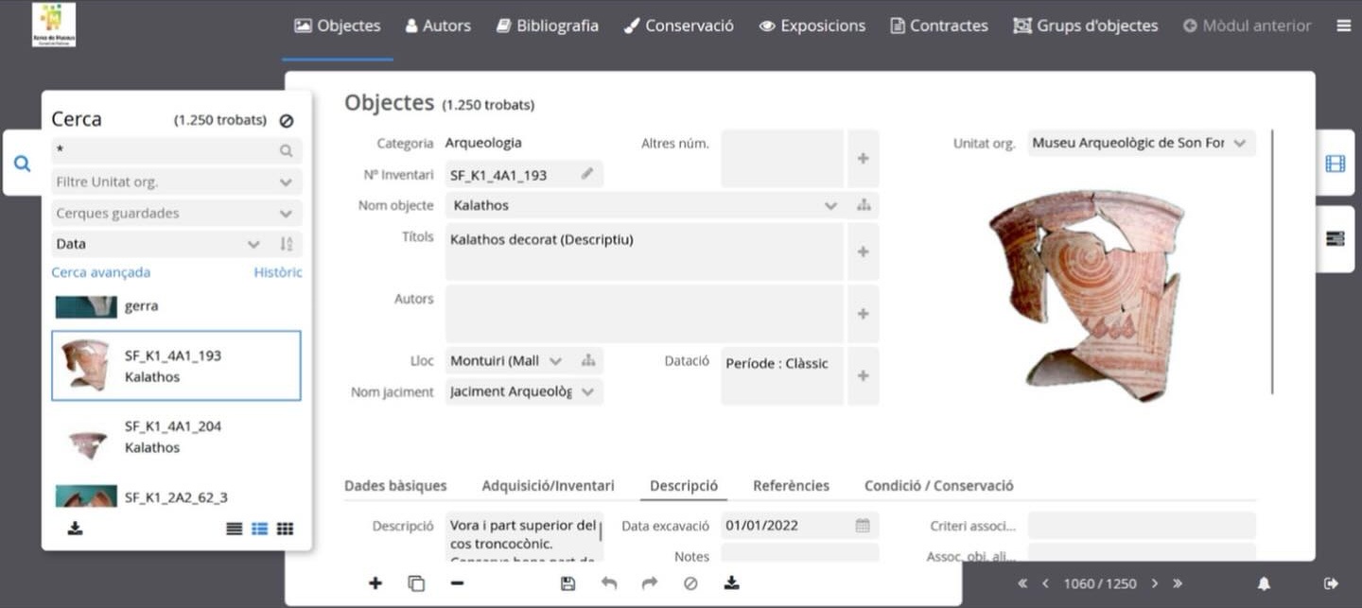Click the save record floppy disk icon
Viewport: 1362px width, 608px height.
[x=567, y=583]
